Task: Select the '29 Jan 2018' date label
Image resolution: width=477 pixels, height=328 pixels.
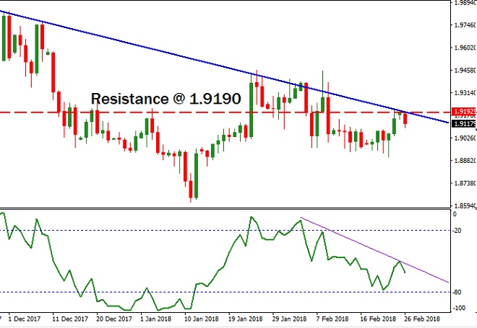Action: [289, 319]
